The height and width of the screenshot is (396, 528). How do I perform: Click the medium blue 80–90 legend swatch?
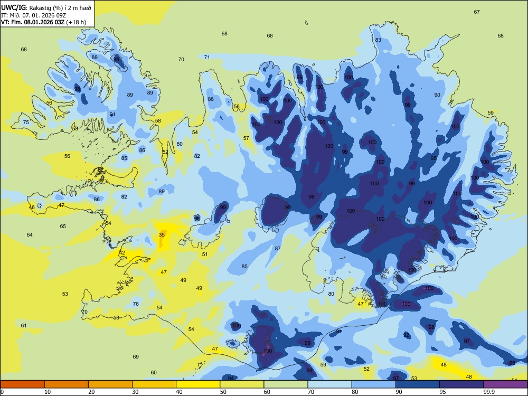pyautogui.click(x=374, y=384)
